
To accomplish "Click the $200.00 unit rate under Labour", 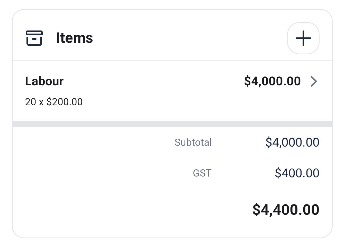I will tap(65, 102).
